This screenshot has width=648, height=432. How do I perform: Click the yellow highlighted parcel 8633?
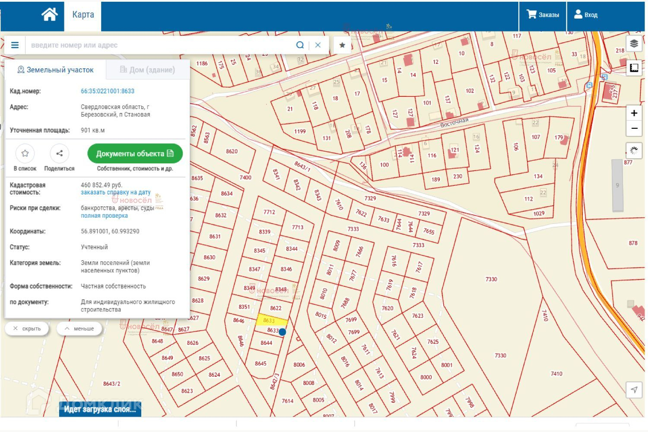point(272,321)
